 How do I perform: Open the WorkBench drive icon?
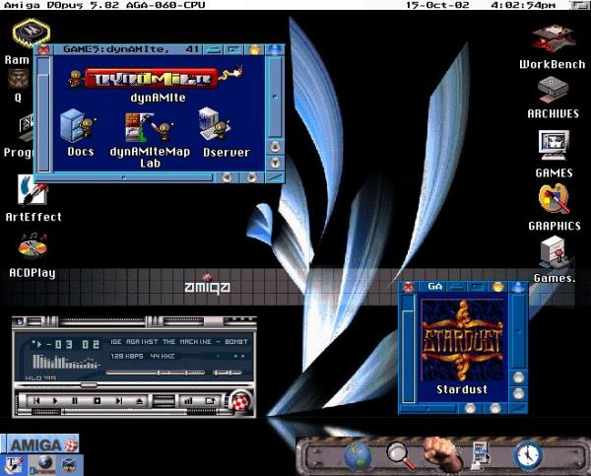point(553,39)
